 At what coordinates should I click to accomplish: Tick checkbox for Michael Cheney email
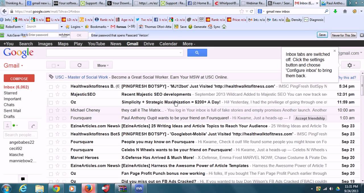coord(51,110)
